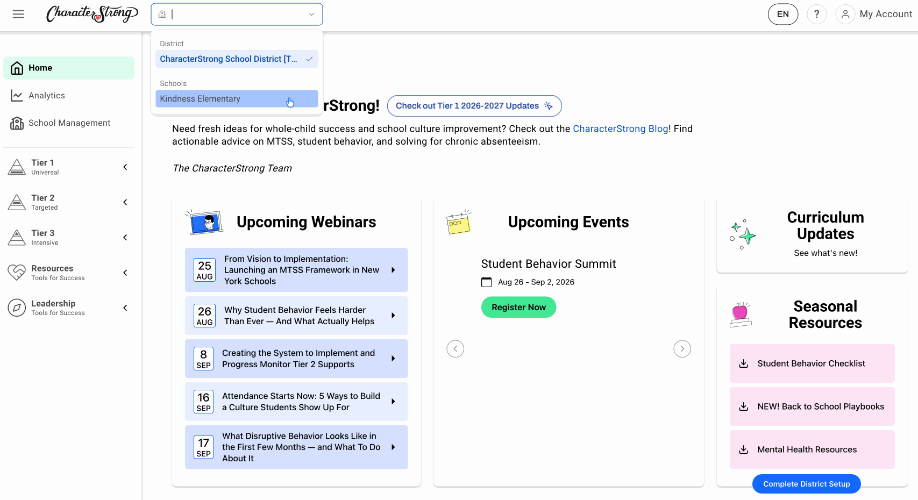The image size is (918, 500).
Task: Expand the Tier 2 Targeted section
Action: coord(125,202)
